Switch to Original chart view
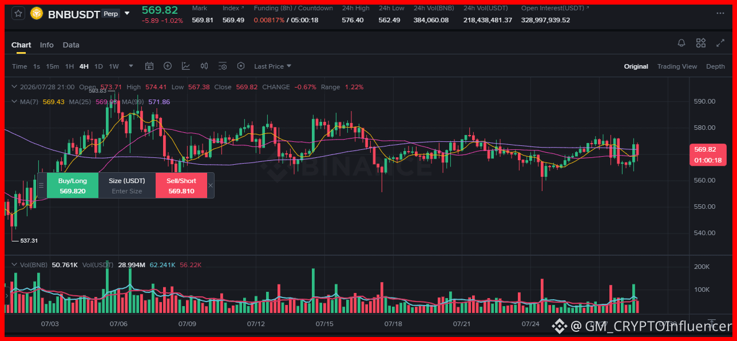The height and width of the screenshot is (341, 737). (636, 66)
